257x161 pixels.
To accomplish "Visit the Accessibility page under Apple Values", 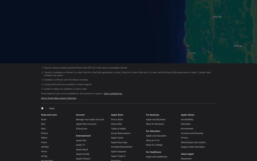I will tap(187, 119).
